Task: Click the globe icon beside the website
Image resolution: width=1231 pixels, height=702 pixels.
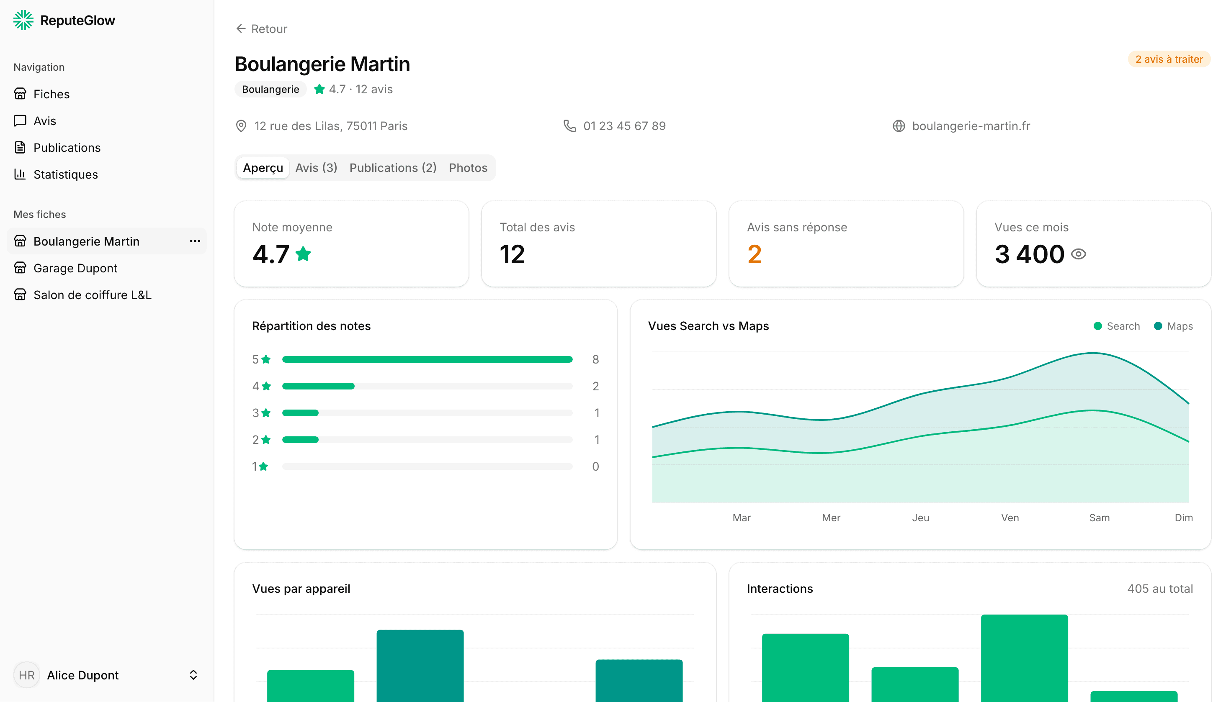Action: tap(899, 126)
